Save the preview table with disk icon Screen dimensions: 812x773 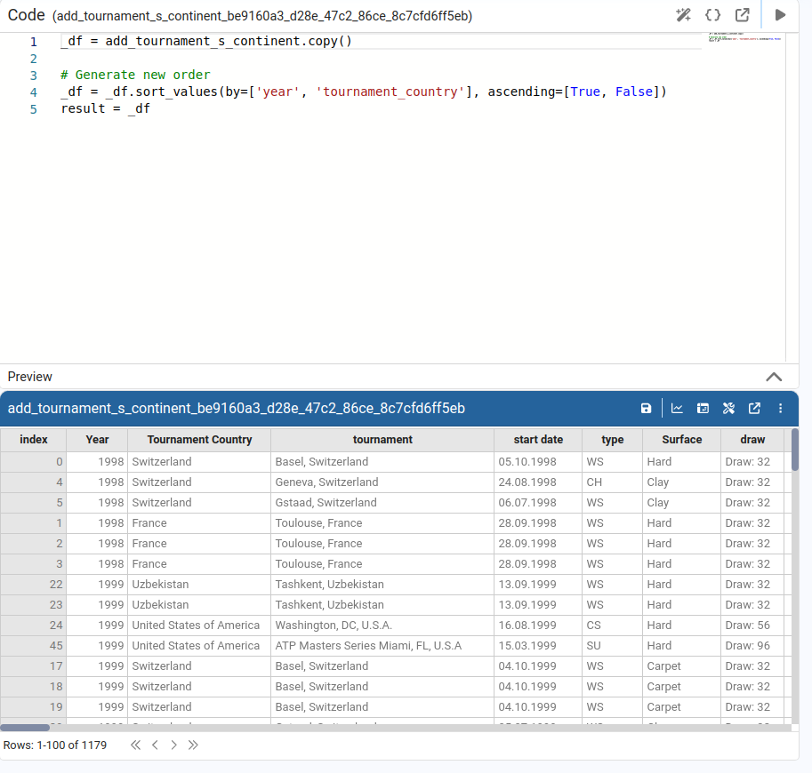point(647,409)
